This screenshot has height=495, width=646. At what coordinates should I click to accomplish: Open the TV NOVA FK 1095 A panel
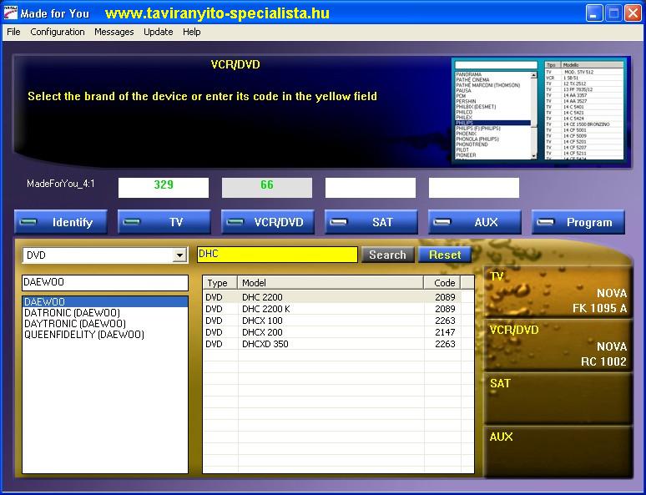tap(558, 292)
